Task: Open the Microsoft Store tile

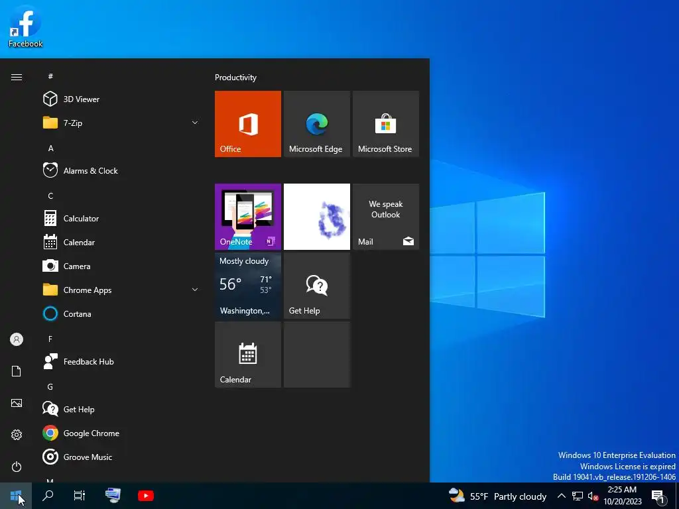Action: pos(386,124)
